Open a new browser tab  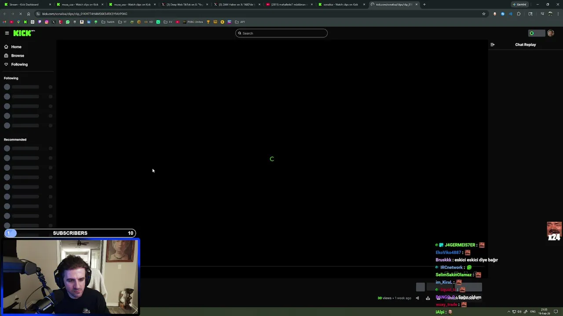coord(424,4)
